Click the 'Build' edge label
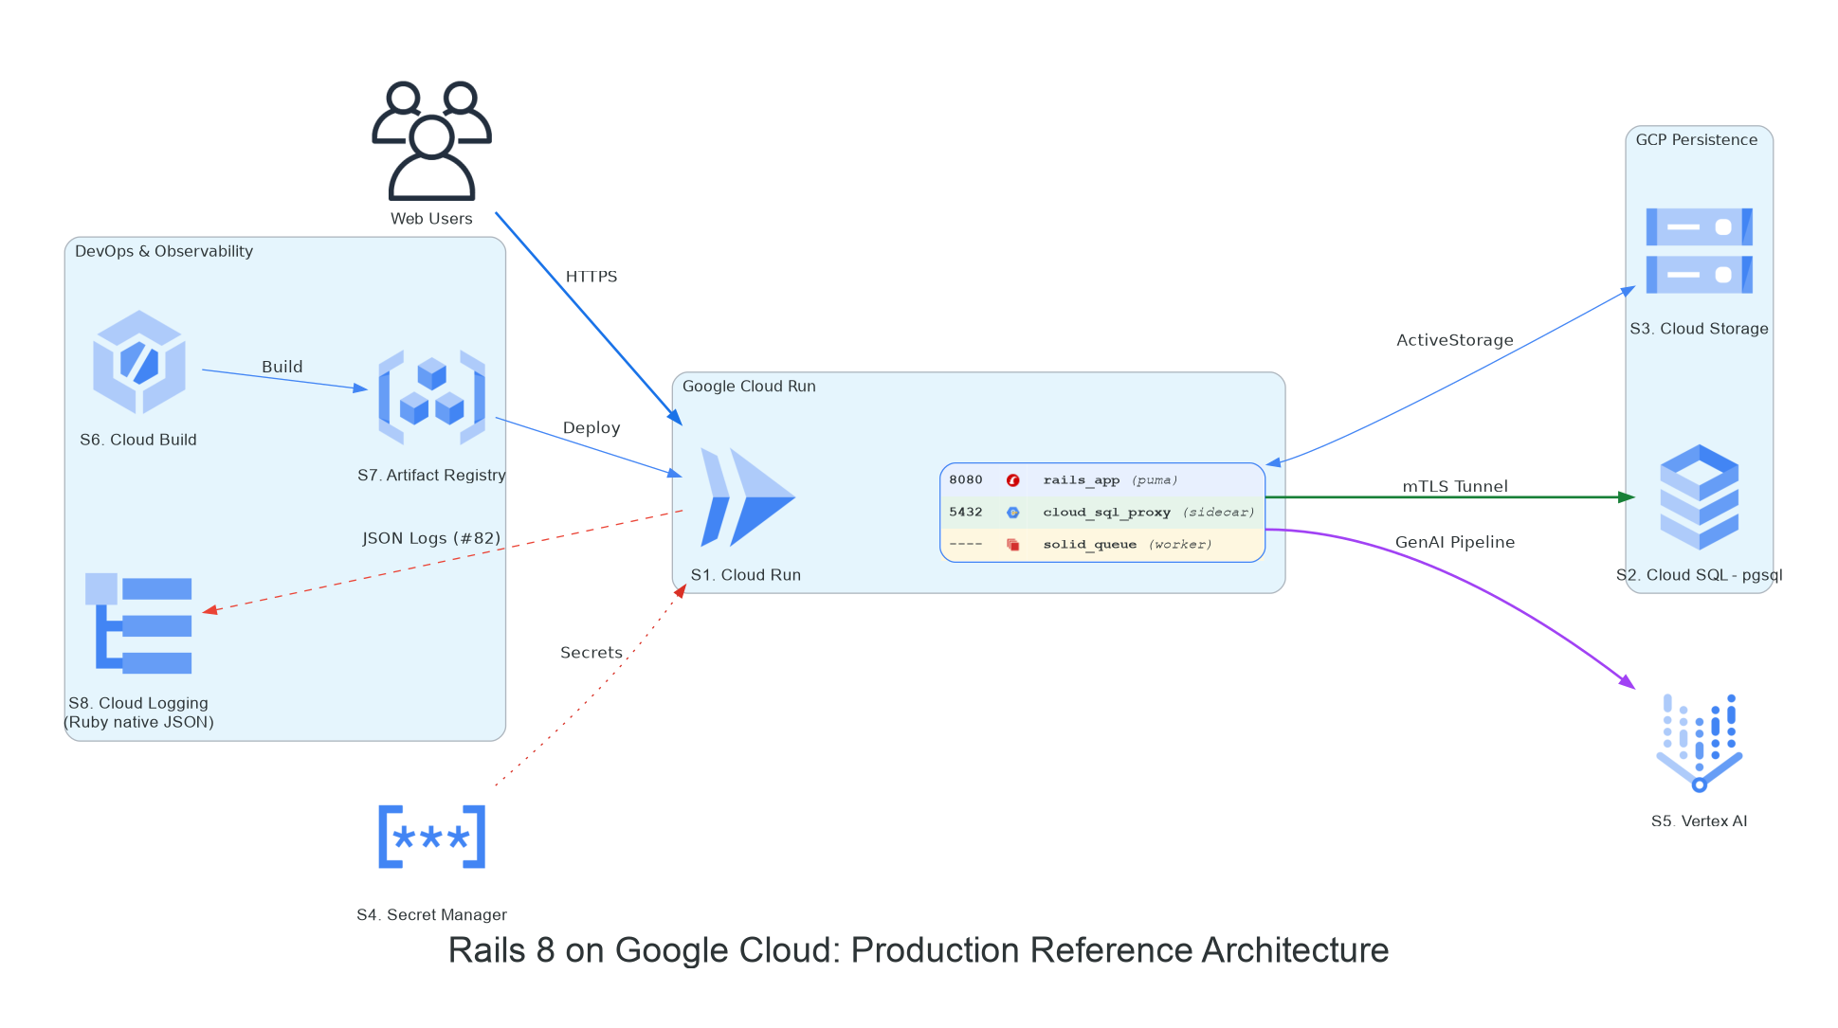 tap(282, 367)
